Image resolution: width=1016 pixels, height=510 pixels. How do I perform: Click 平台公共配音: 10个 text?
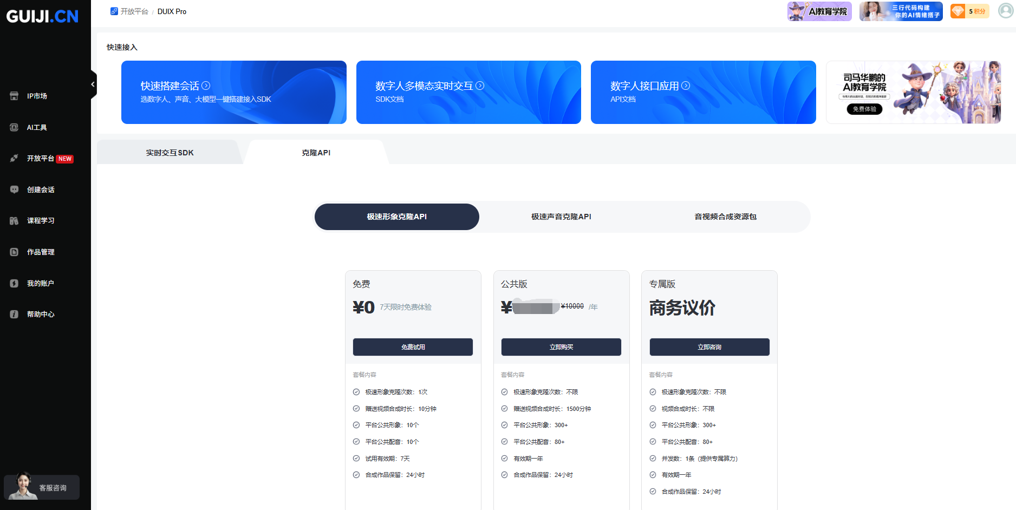[392, 442]
